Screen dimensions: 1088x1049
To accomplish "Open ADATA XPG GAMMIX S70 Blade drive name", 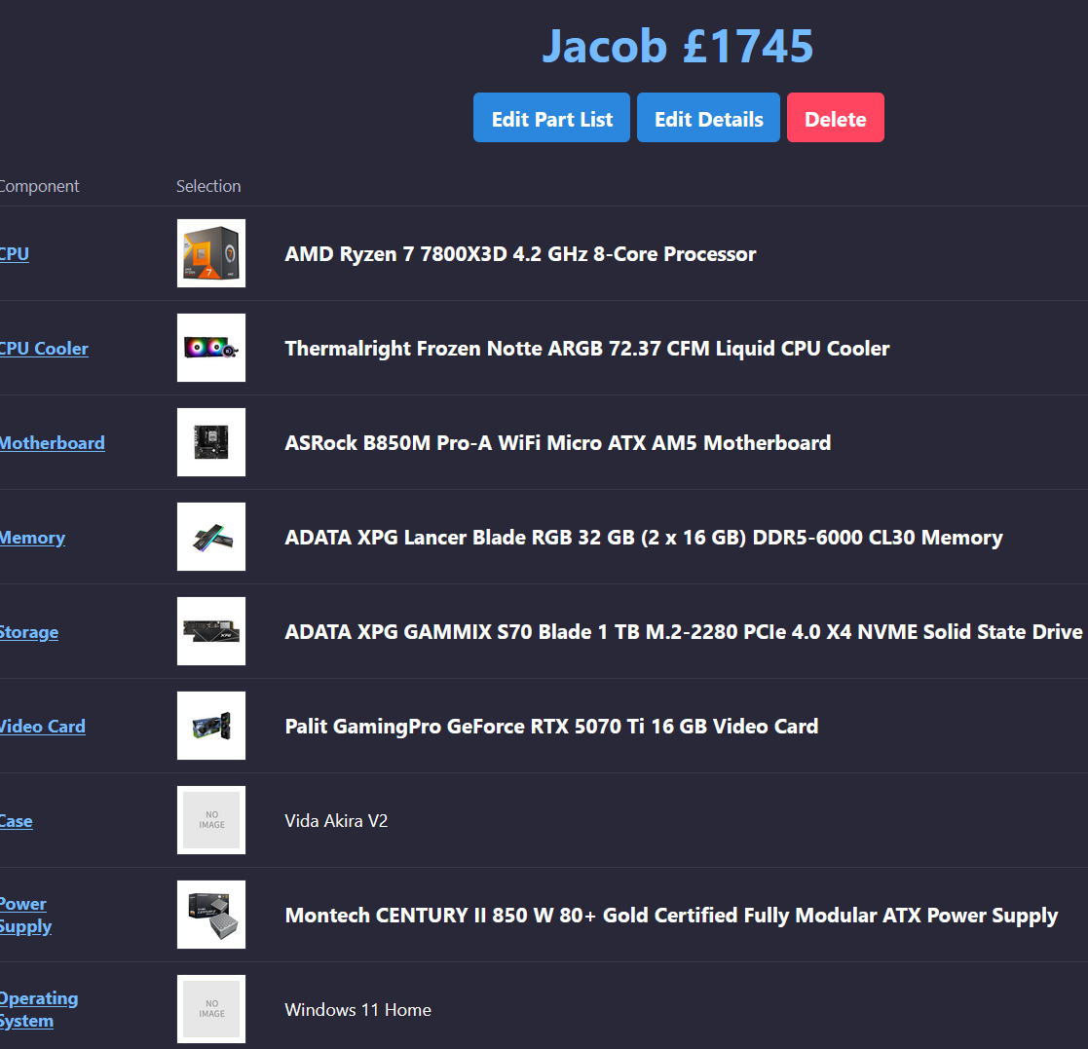I will (x=684, y=632).
